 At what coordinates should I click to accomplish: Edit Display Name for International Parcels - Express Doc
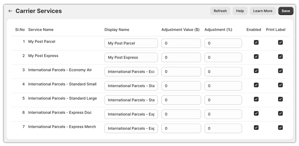tap(131, 114)
